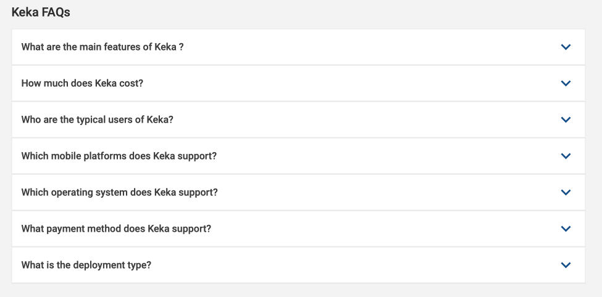Image resolution: width=602 pixels, height=297 pixels.
Task: Click the arrow next to typical users question
Action: [566, 120]
